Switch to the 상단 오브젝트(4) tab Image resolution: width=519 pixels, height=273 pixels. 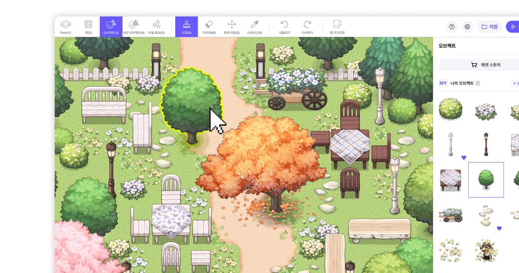[x=134, y=27]
